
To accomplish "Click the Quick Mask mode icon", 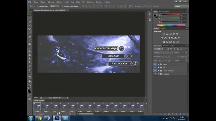I will 30,95.
